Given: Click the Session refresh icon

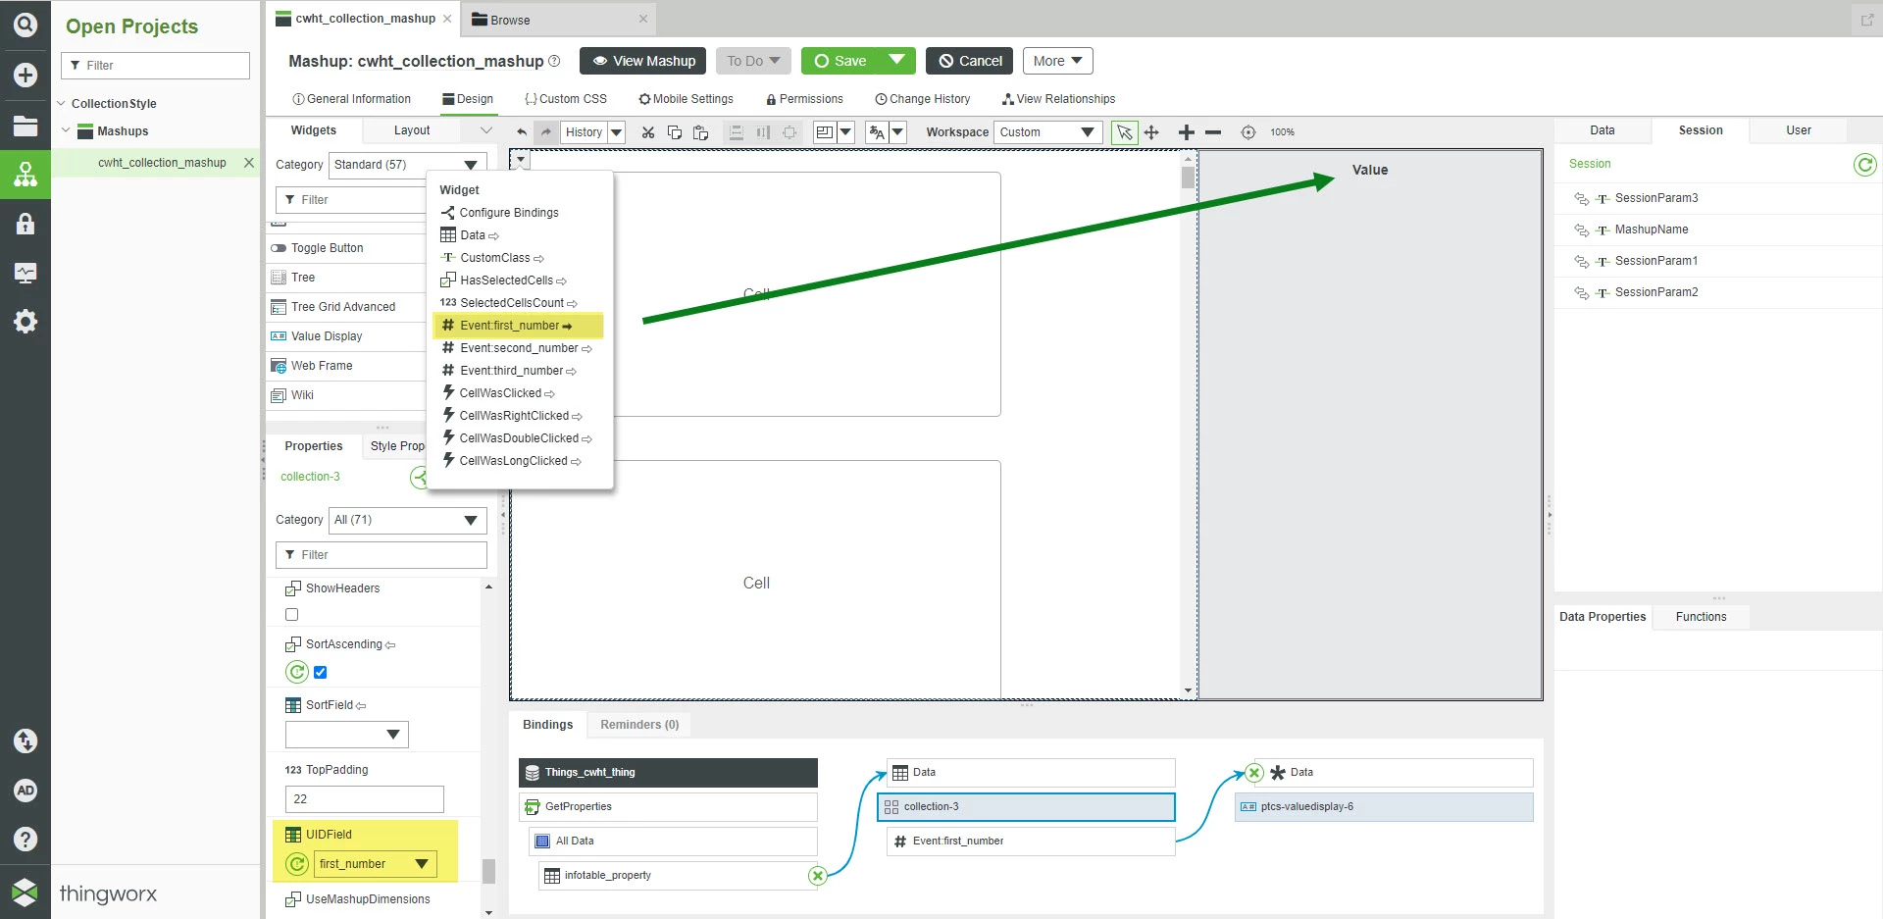Looking at the screenshot, I should click(1864, 165).
